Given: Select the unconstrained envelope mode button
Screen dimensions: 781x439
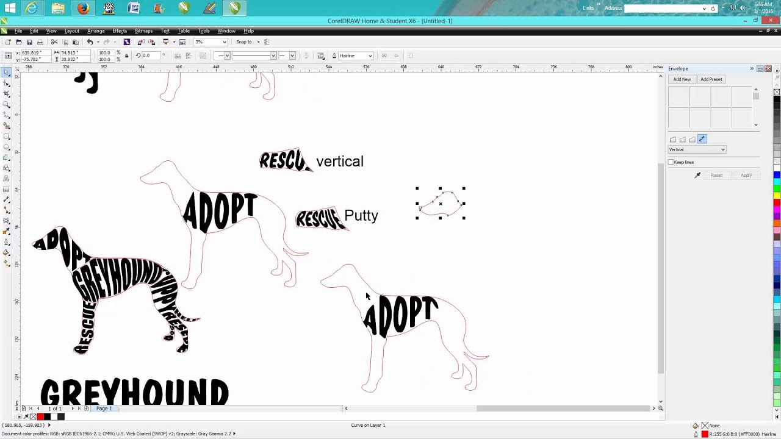Looking at the screenshot, I should pos(702,140).
